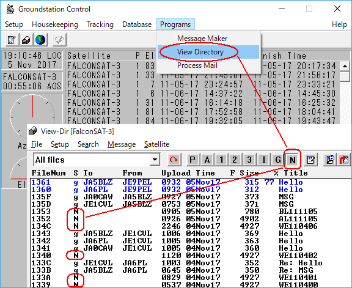
Task: Click the view message icon in View-Dir toolbar
Action: 329,160
